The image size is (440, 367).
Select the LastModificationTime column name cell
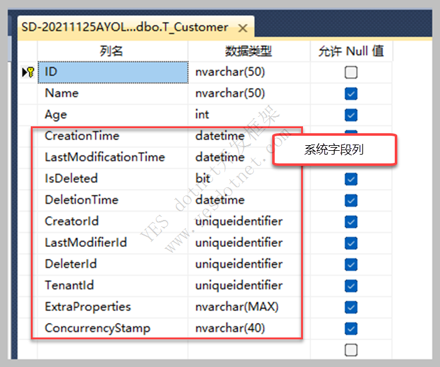(113, 157)
